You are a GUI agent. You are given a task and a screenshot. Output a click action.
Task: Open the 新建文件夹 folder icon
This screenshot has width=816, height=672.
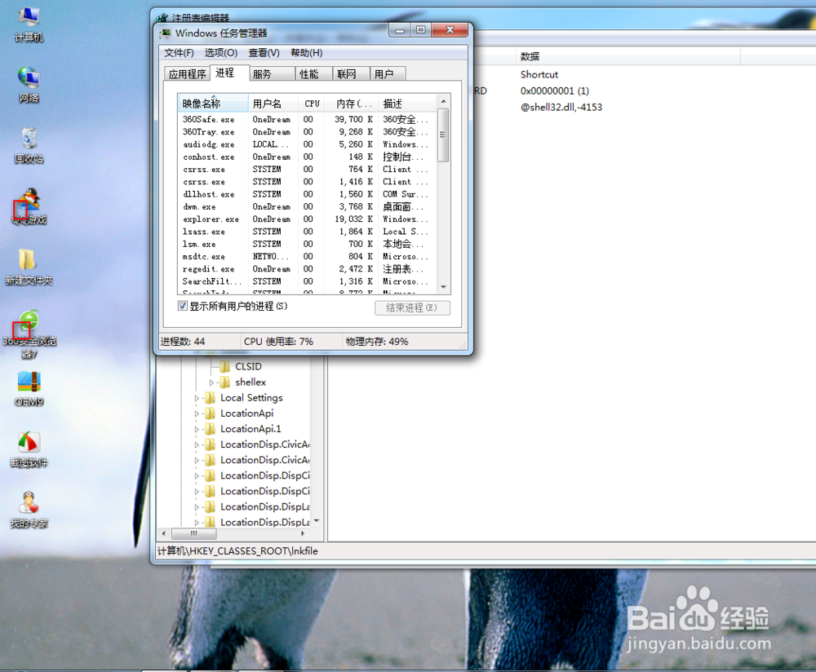point(29,267)
